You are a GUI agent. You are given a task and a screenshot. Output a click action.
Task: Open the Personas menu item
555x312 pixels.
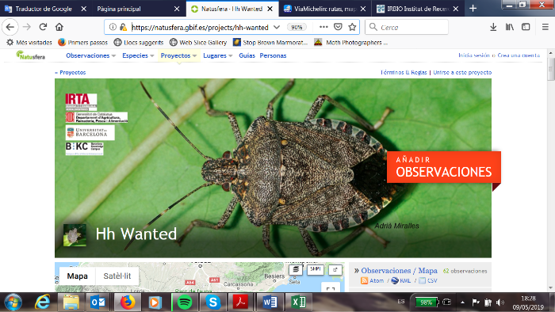[x=273, y=55]
